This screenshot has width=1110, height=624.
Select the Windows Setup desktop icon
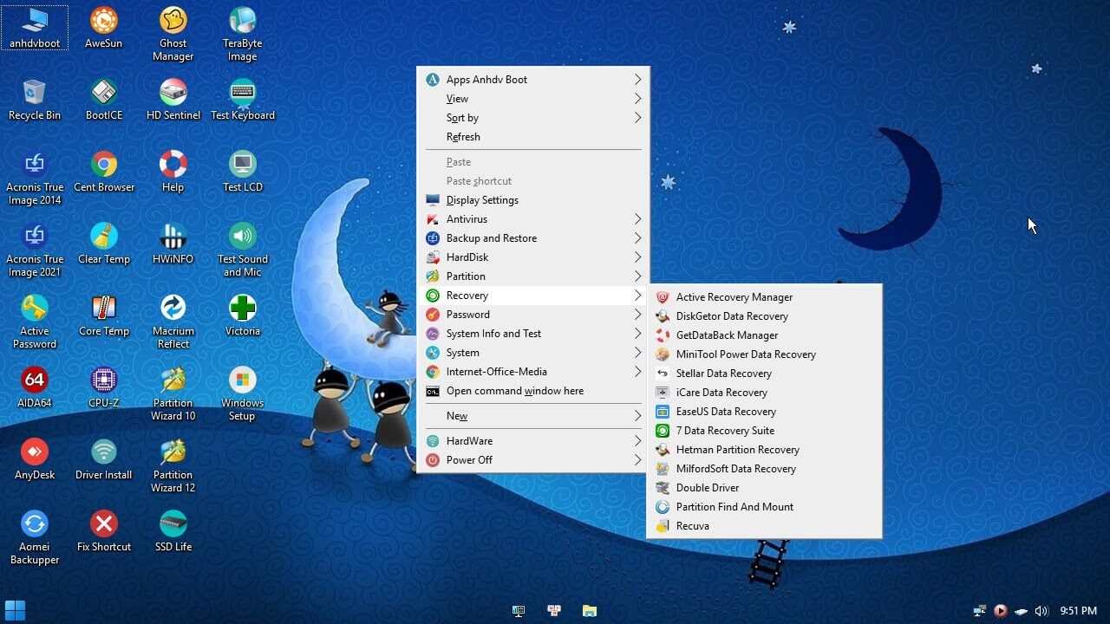coord(242,394)
